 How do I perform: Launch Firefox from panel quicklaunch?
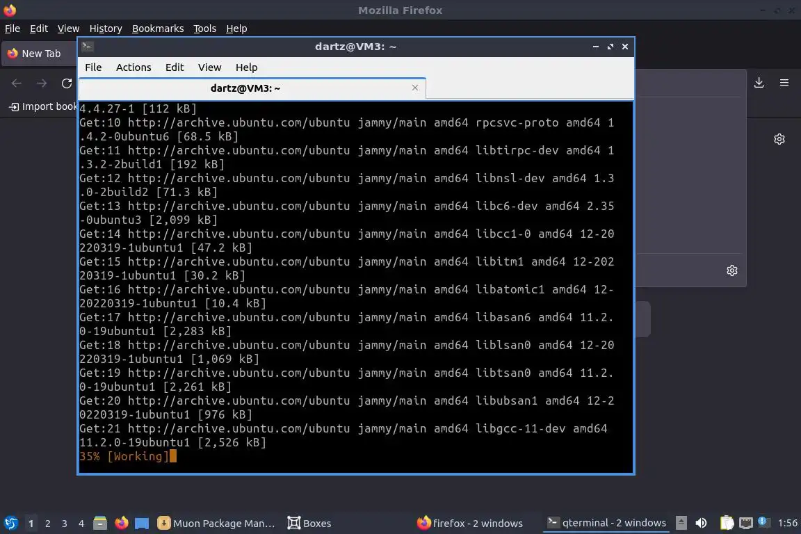(x=121, y=523)
